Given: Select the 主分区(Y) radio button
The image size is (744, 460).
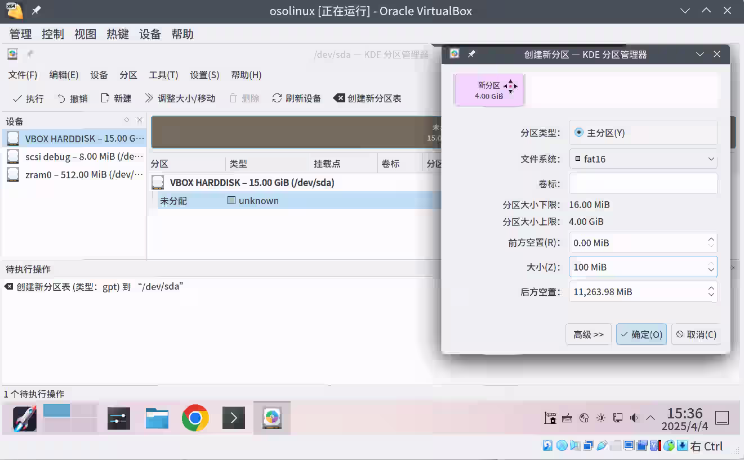Looking at the screenshot, I should pos(579,132).
